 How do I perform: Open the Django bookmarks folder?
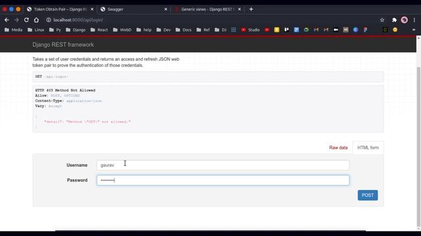coord(76,29)
